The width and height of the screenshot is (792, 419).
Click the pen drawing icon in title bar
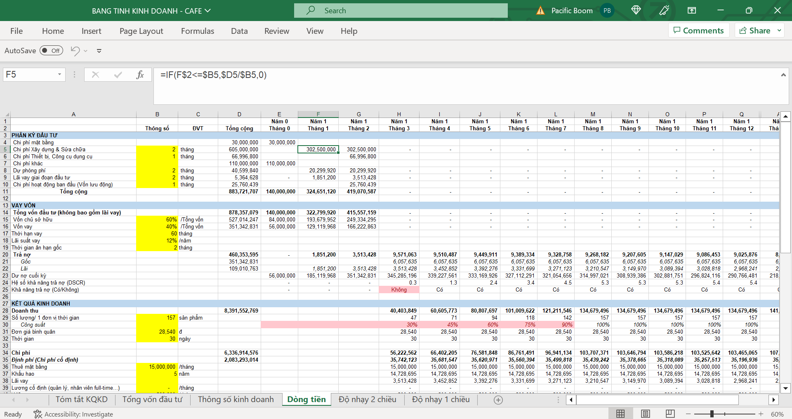[664, 10]
